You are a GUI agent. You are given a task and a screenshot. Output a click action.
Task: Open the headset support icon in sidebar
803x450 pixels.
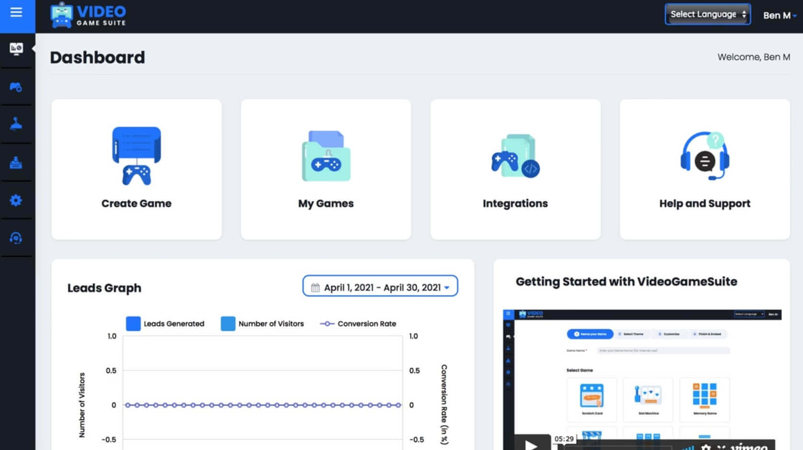pos(16,238)
